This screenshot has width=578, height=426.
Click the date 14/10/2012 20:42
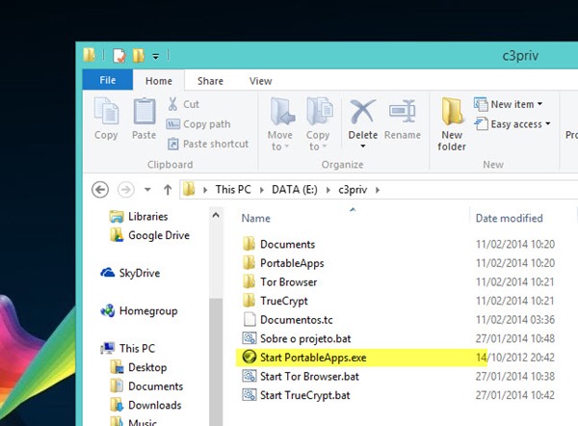coord(515,357)
